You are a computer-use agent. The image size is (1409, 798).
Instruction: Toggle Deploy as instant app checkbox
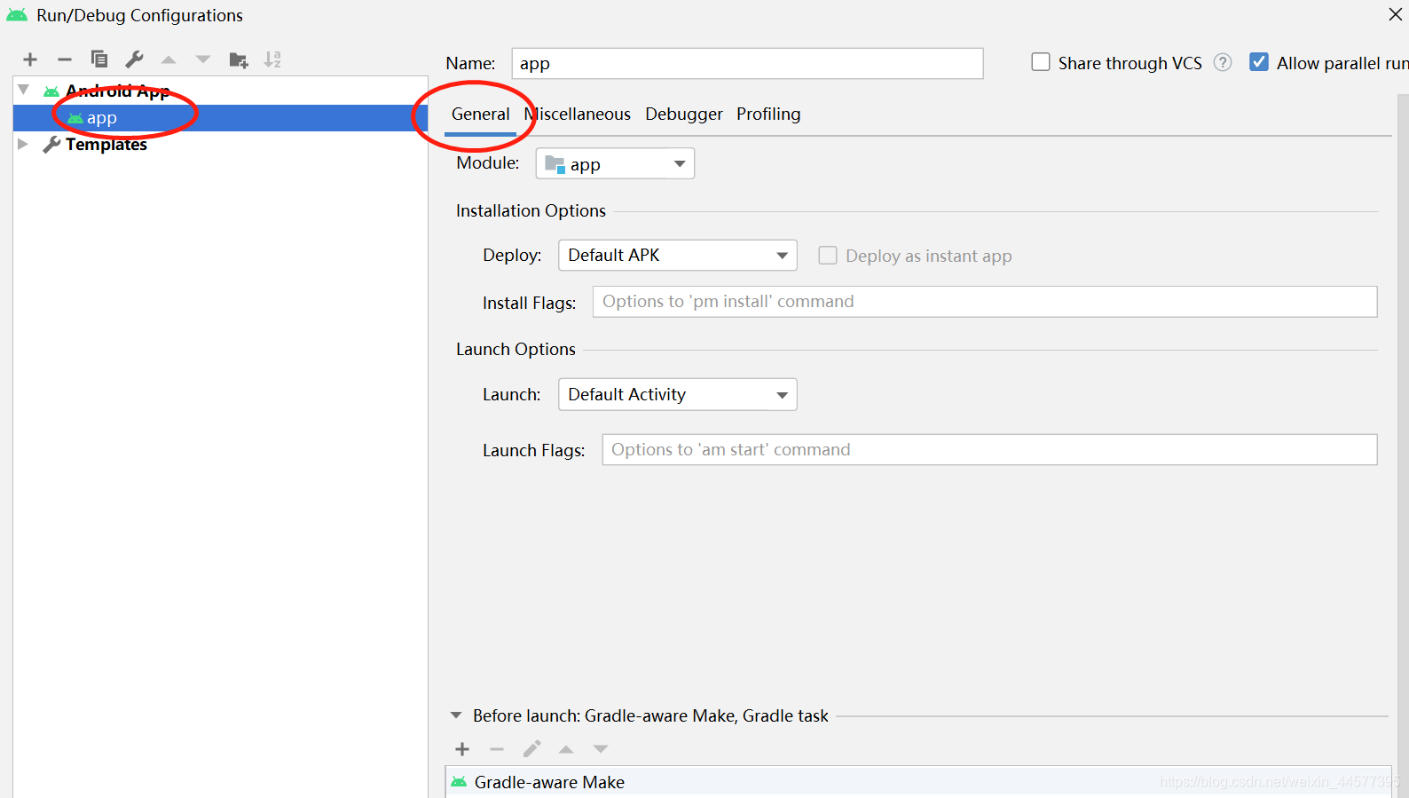pyautogui.click(x=828, y=256)
